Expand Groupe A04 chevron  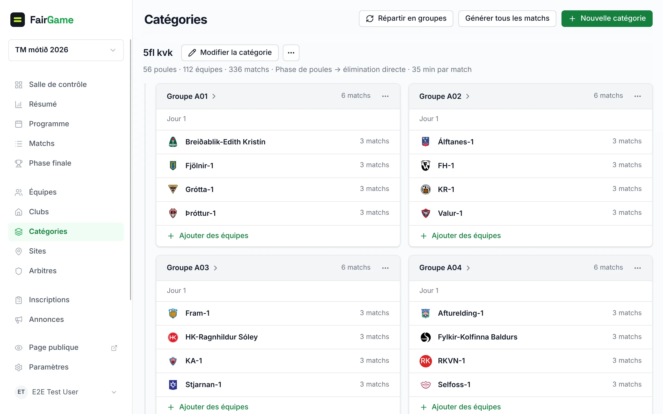pyautogui.click(x=468, y=268)
